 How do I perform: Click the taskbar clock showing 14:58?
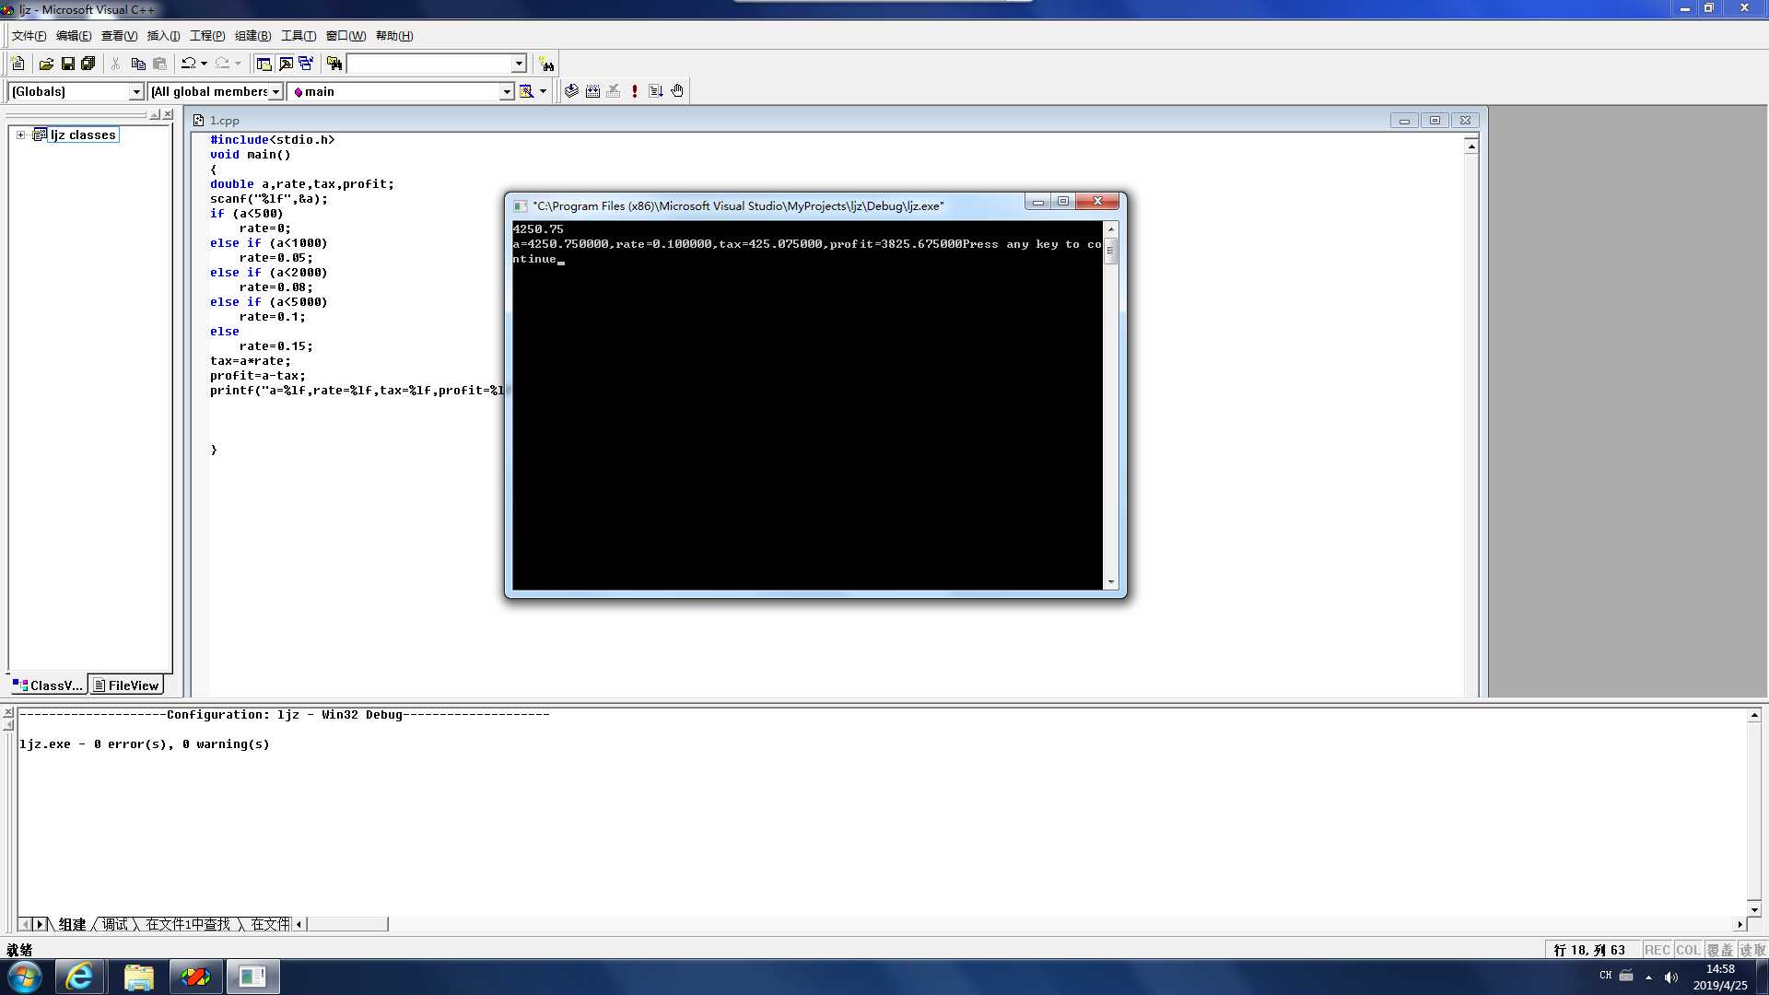[x=1720, y=977]
